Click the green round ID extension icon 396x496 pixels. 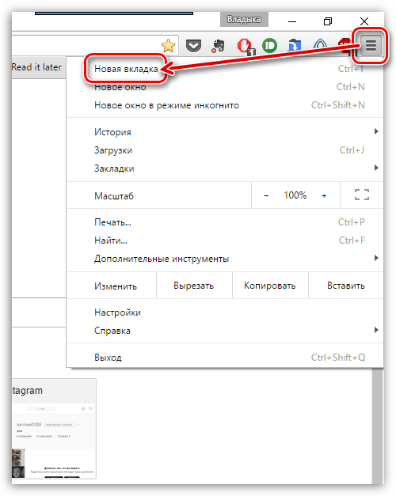pyautogui.click(x=269, y=46)
